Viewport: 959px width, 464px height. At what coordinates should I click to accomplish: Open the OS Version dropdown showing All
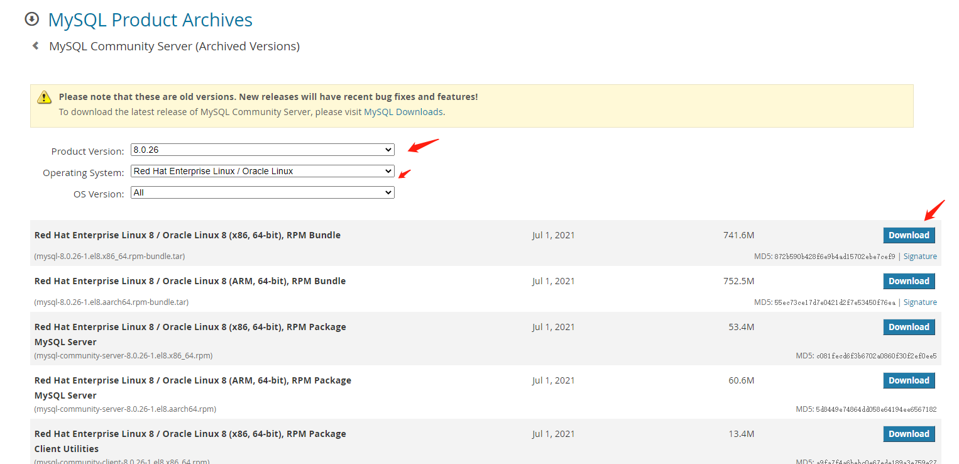click(x=263, y=192)
